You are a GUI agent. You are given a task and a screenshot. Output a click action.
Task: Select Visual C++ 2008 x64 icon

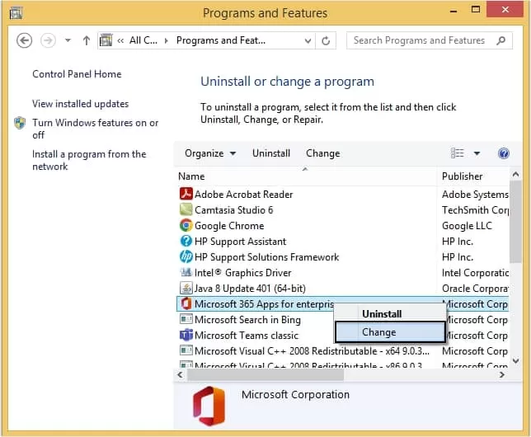click(186, 350)
